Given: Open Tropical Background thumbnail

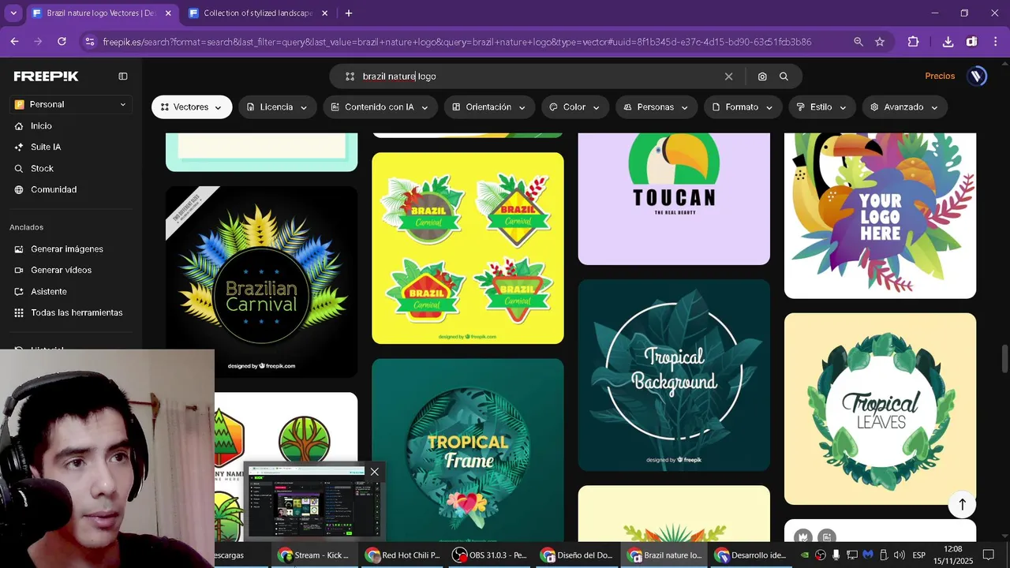Looking at the screenshot, I should [674, 376].
